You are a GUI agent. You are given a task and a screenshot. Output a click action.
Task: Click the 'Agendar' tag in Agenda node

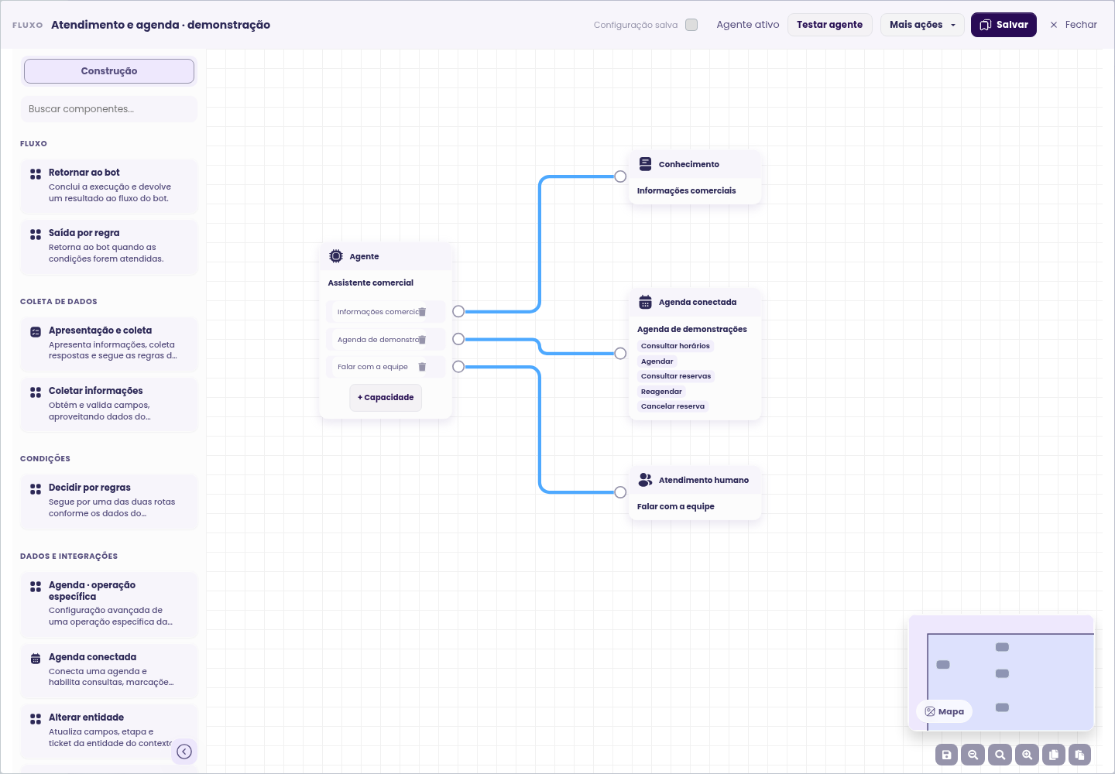pos(657,361)
